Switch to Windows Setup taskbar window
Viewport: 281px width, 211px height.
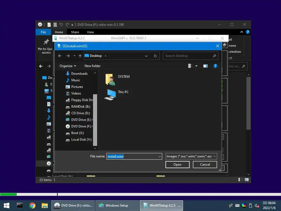pyautogui.click(x=117, y=206)
